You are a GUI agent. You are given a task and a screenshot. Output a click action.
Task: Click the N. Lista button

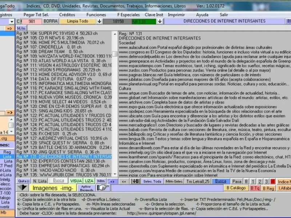pyautogui.click(x=40, y=181)
